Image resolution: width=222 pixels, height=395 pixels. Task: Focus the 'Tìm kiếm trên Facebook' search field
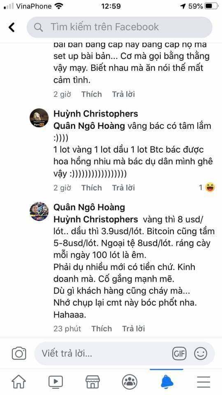pyautogui.click(x=120, y=27)
